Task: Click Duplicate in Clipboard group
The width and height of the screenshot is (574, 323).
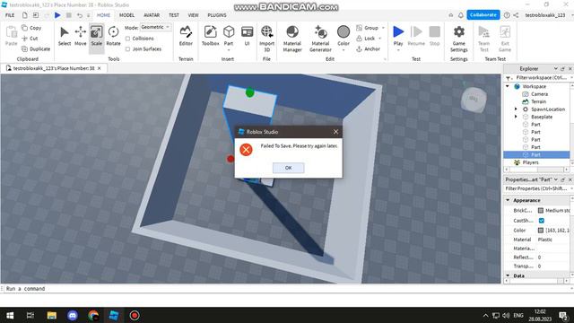Action: (36, 48)
